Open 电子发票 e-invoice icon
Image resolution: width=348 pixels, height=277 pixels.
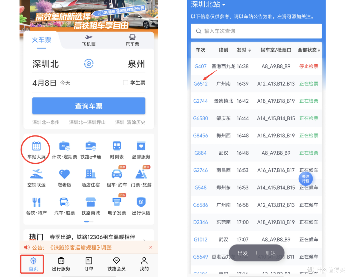117,202
